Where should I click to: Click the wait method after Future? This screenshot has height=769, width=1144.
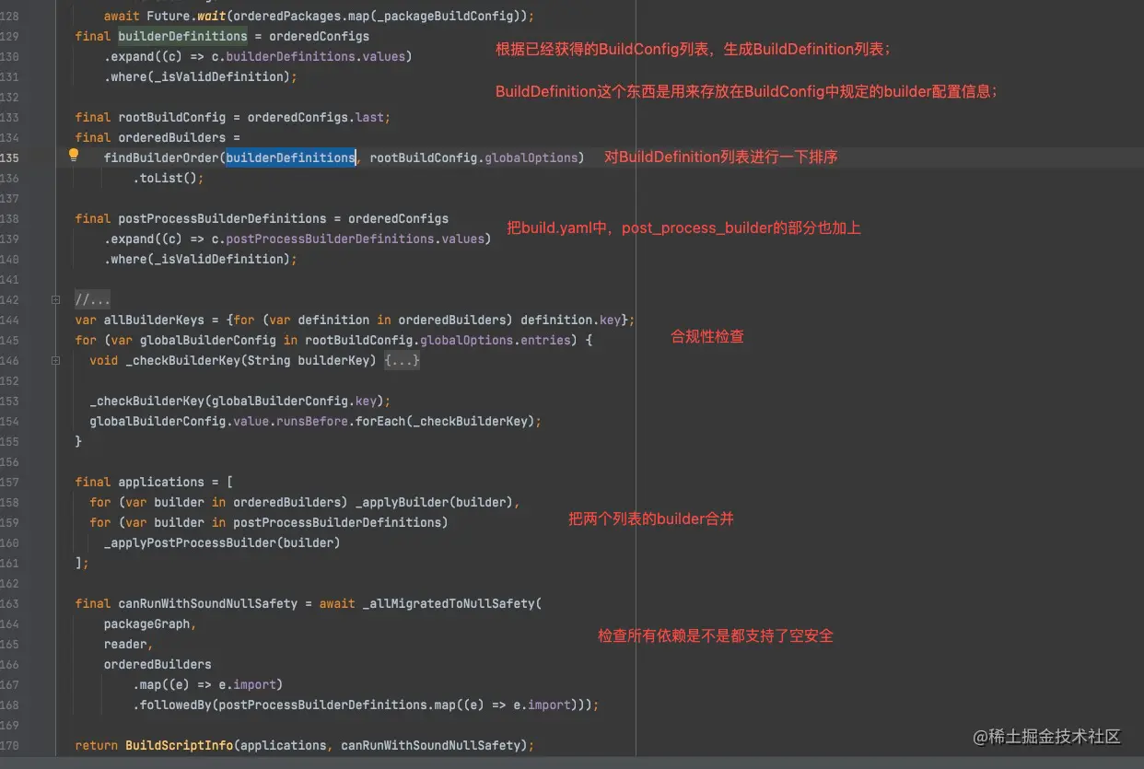point(212,16)
